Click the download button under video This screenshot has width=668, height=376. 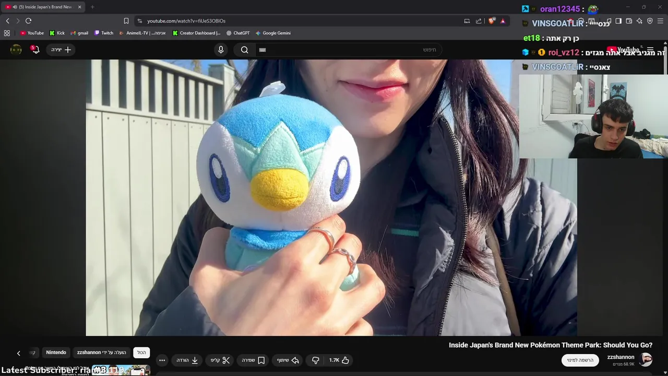(187, 360)
